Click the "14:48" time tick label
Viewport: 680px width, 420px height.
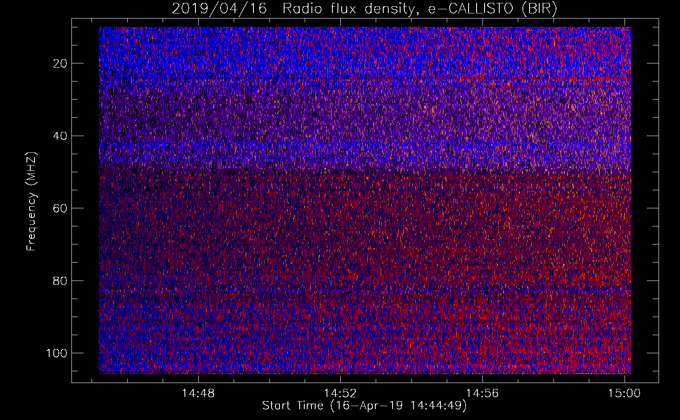pyautogui.click(x=198, y=394)
